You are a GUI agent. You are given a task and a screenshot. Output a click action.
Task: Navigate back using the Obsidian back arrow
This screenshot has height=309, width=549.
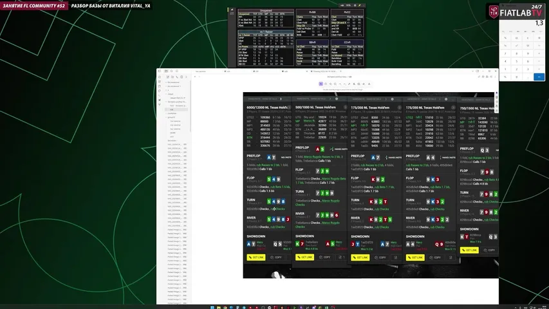click(x=195, y=77)
